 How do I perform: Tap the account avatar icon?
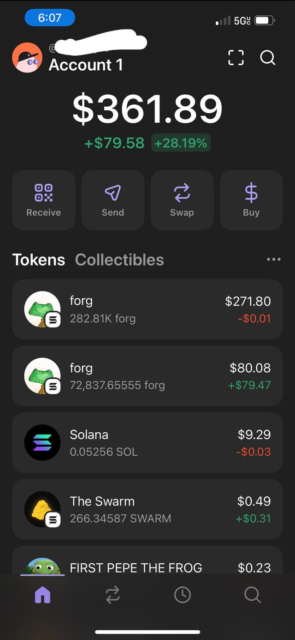27,58
